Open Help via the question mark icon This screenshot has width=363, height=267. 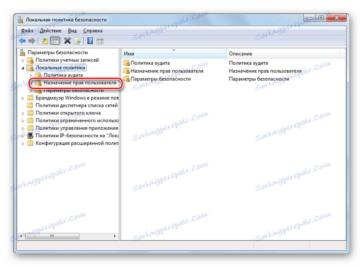[x=90, y=41]
